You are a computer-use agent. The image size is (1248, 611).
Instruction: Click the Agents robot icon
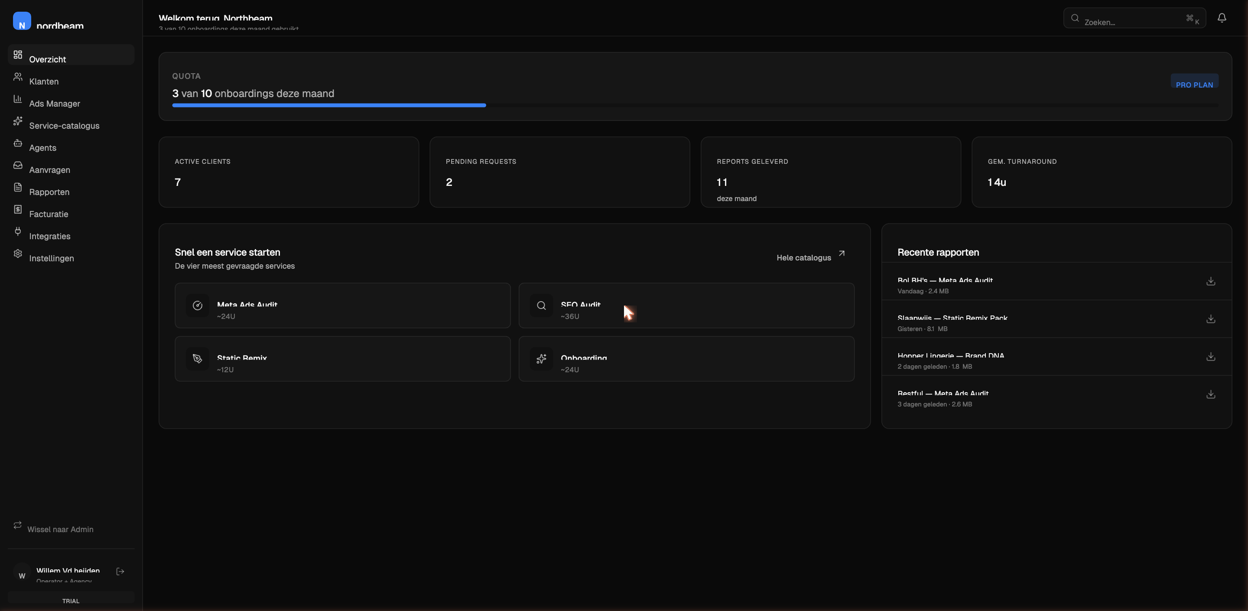18,143
